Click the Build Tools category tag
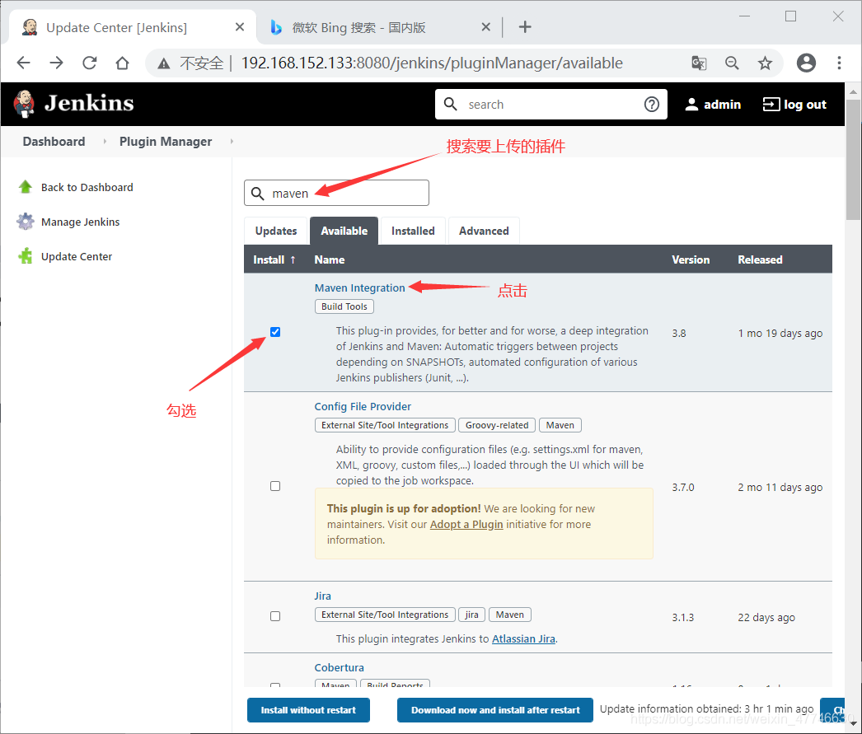The image size is (862, 734). pos(344,306)
